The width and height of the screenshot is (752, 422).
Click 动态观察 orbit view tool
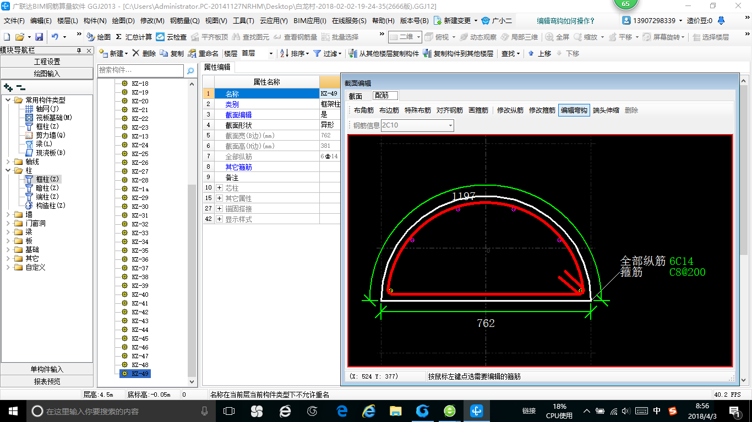tap(478, 37)
